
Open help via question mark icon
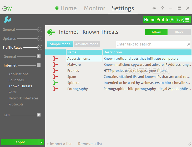point(162,8)
